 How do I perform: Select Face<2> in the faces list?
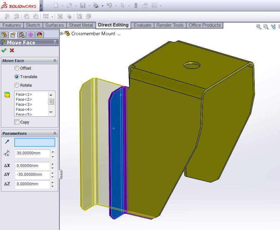(24, 99)
